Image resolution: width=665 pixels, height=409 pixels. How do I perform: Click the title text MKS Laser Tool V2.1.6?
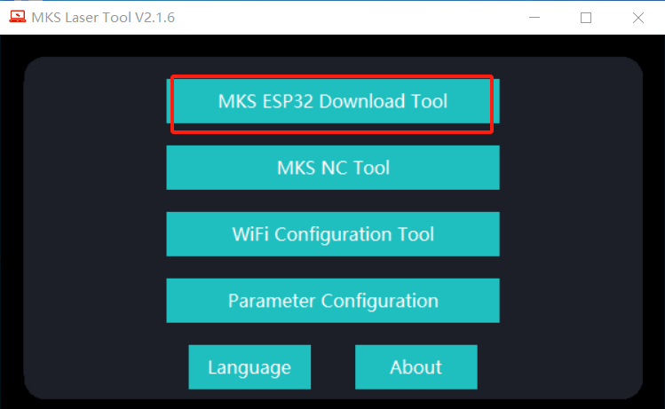click(x=103, y=18)
